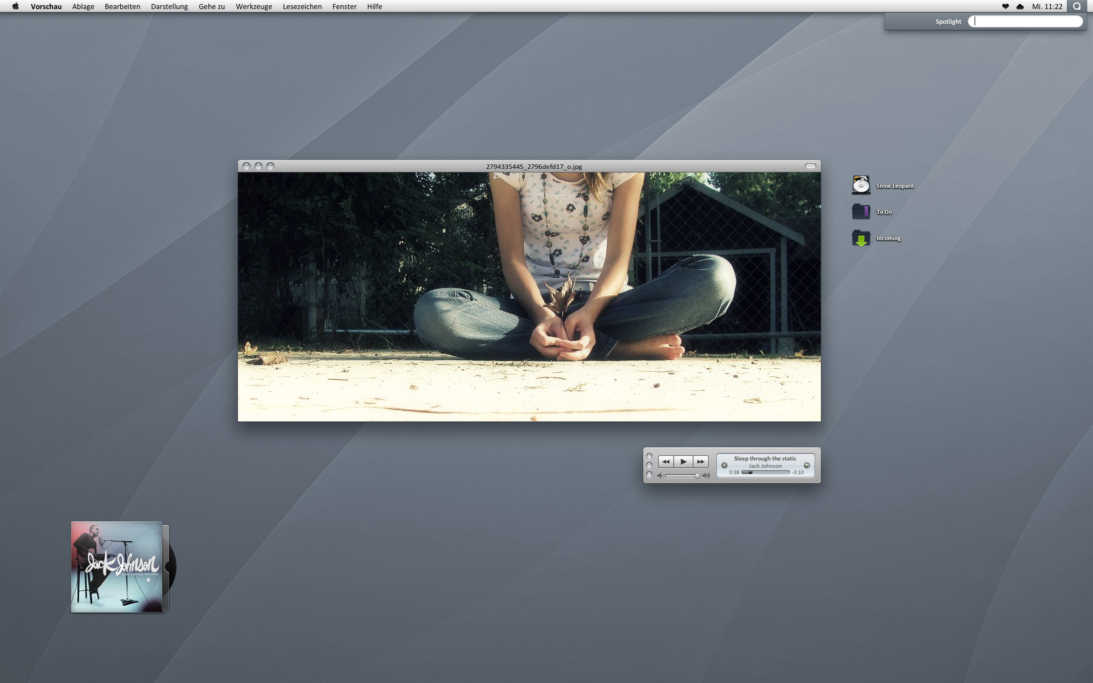Image resolution: width=1093 pixels, height=683 pixels.
Task: Click the cloud icon in the menu bar
Action: pyautogui.click(x=1020, y=6)
